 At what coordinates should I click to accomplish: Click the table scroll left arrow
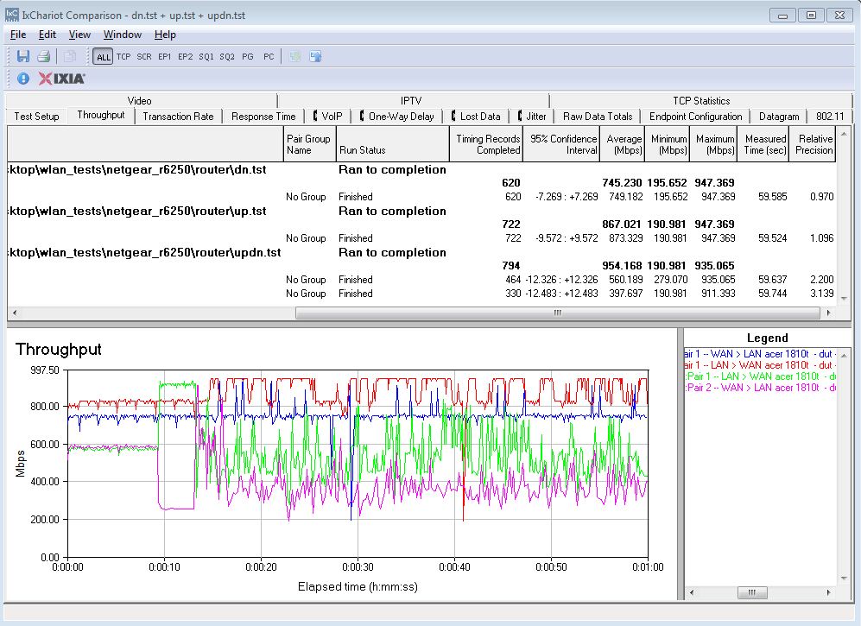[x=15, y=313]
